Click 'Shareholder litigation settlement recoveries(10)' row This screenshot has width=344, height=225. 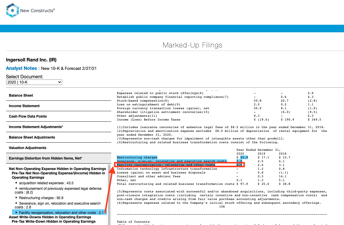click(163, 112)
